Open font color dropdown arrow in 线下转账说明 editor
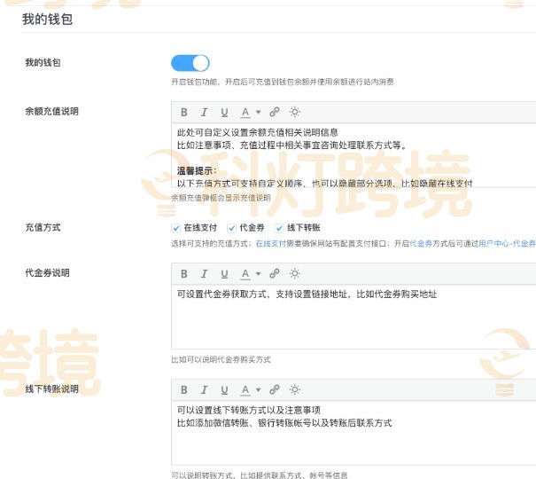 [258, 389]
